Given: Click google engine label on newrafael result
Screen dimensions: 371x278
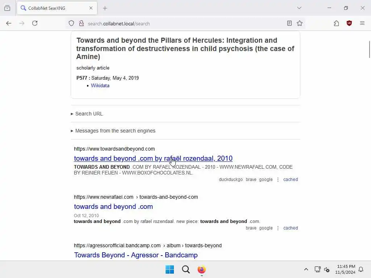Looking at the screenshot, I should click(x=266, y=228).
